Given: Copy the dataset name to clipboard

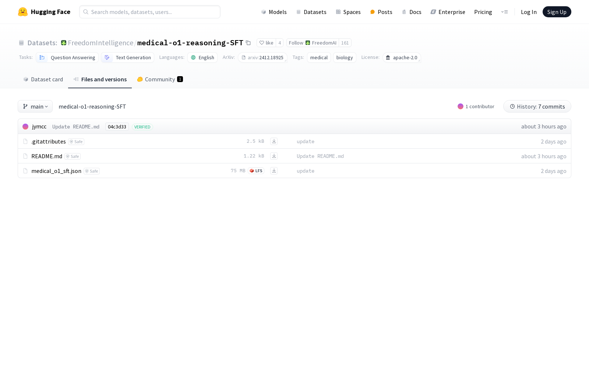Looking at the screenshot, I should coord(248,43).
